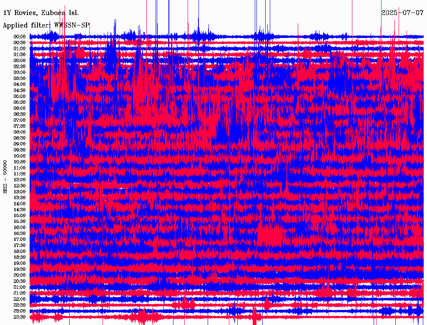427x325 pixels.
Task: Select the 22:00 time label
Action: click(20, 299)
